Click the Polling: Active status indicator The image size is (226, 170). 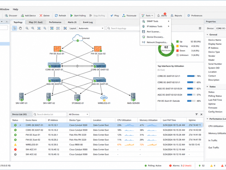(x=153, y=166)
